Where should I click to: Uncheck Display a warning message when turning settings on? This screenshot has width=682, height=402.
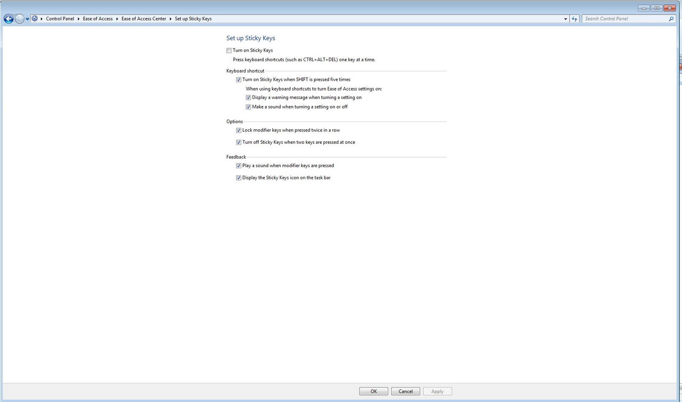tap(248, 97)
